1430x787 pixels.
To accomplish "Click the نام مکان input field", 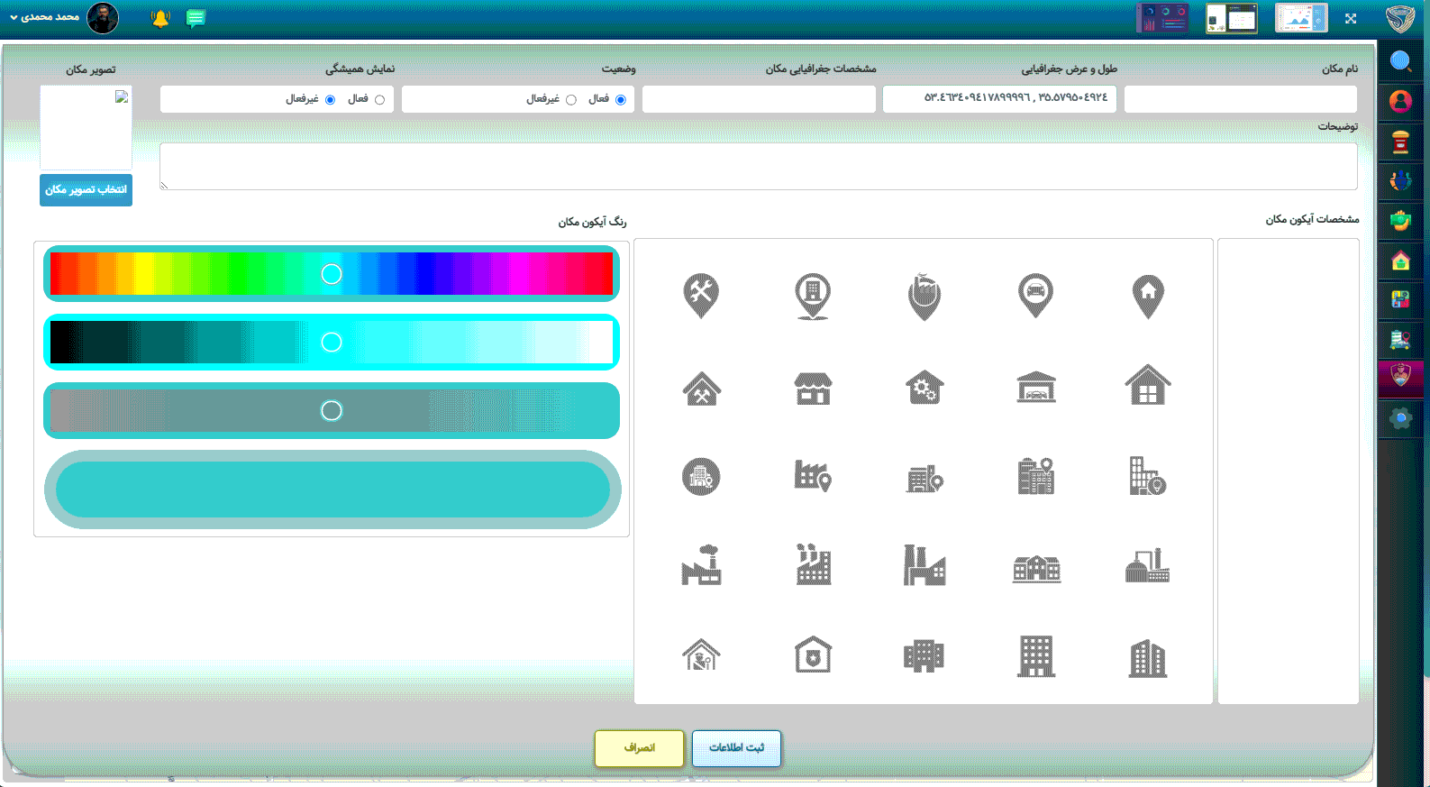I will coord(1240,99).
